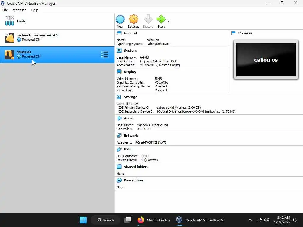Screen dimensions: 303x227
Task: Open network status tray icon
Action: [x=259, y=220]
